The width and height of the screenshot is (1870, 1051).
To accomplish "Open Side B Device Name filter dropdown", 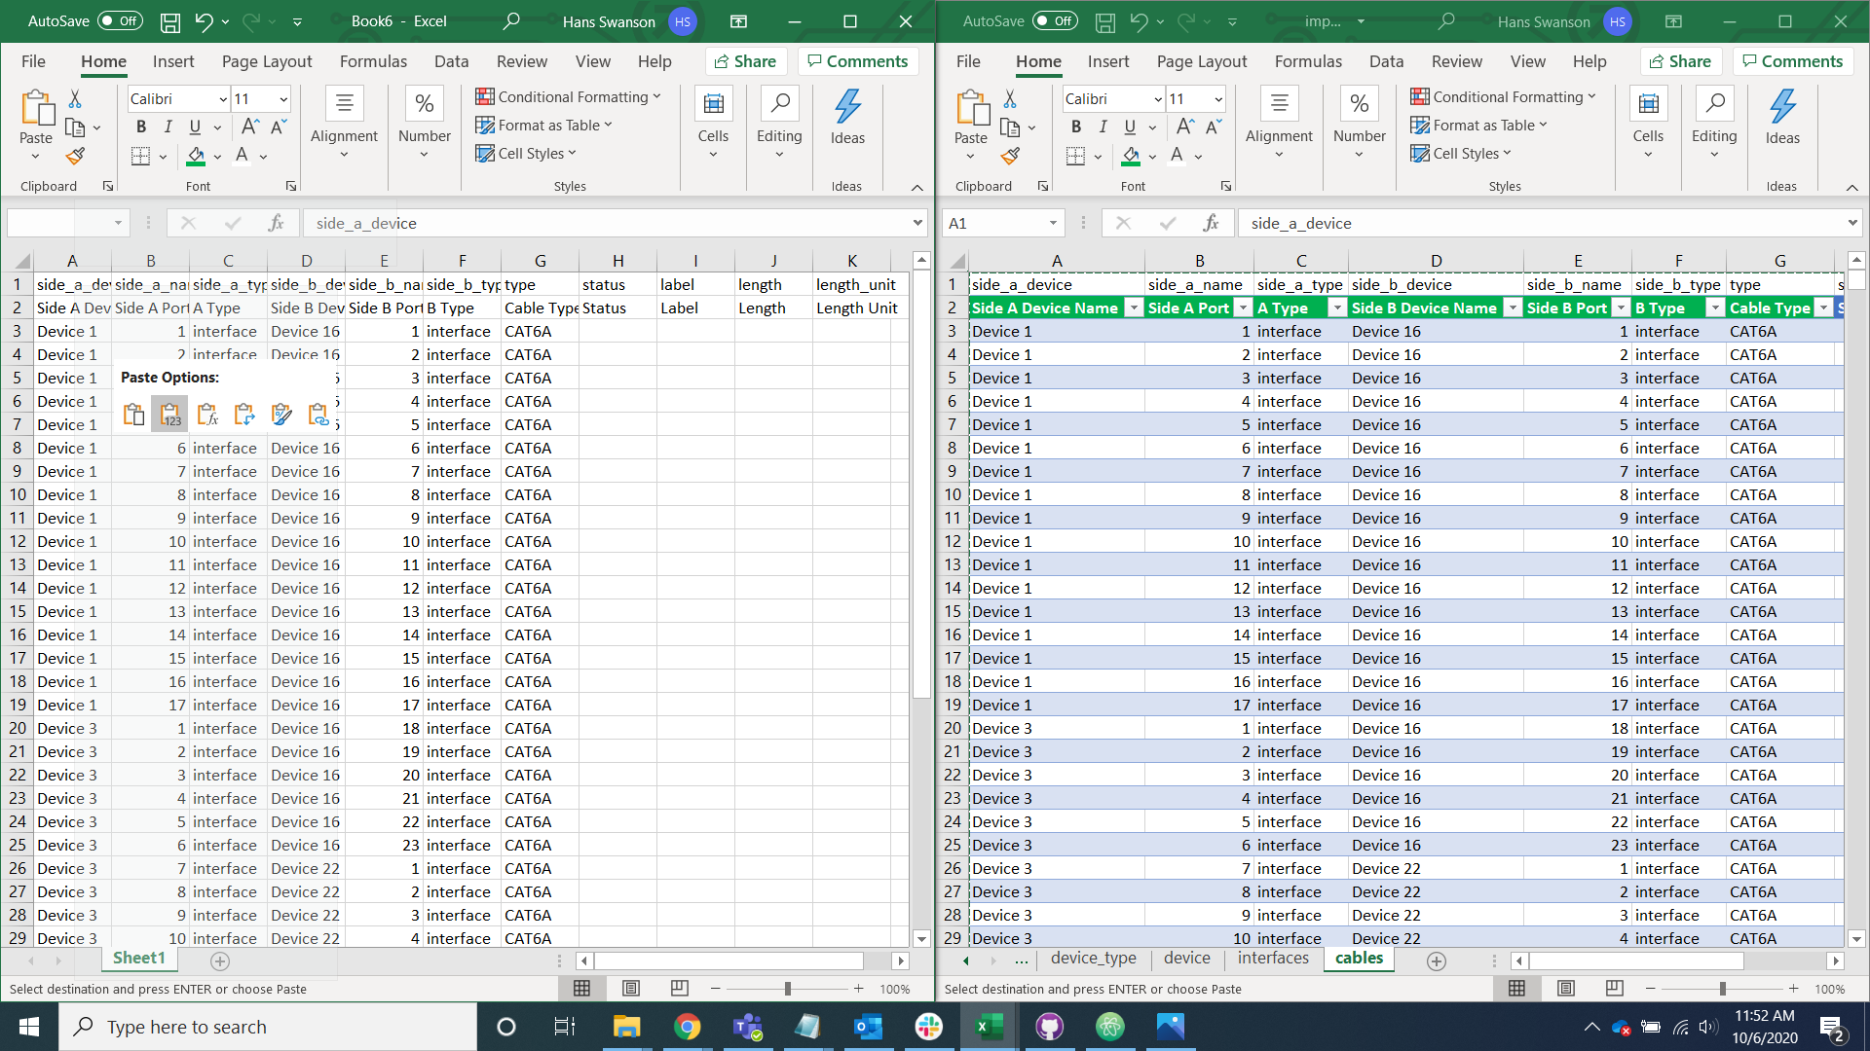I will [x=1513, y=308].
